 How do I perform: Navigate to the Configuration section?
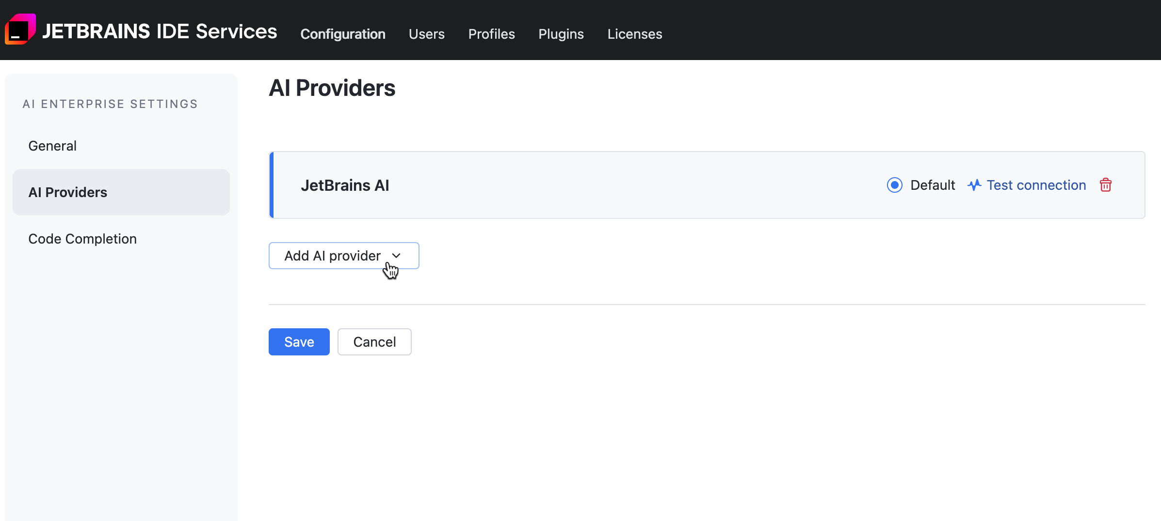342,34
